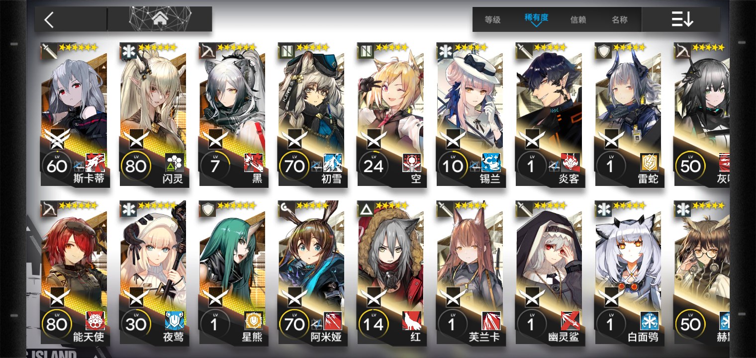Sort operators by 等级
The width and height of the screenshot is (756, 358).
click(x=492, y=20)
